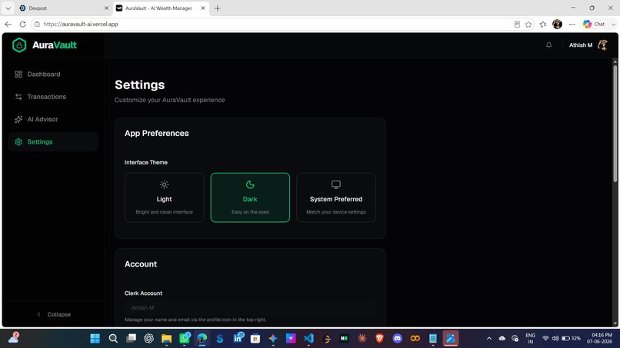Open Visual Studio Code from taskbar
This screenshot has height=348, width=620.
point(308,338)
